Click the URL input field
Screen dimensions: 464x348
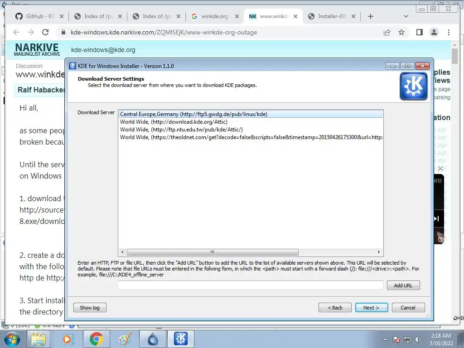[251, 285]
